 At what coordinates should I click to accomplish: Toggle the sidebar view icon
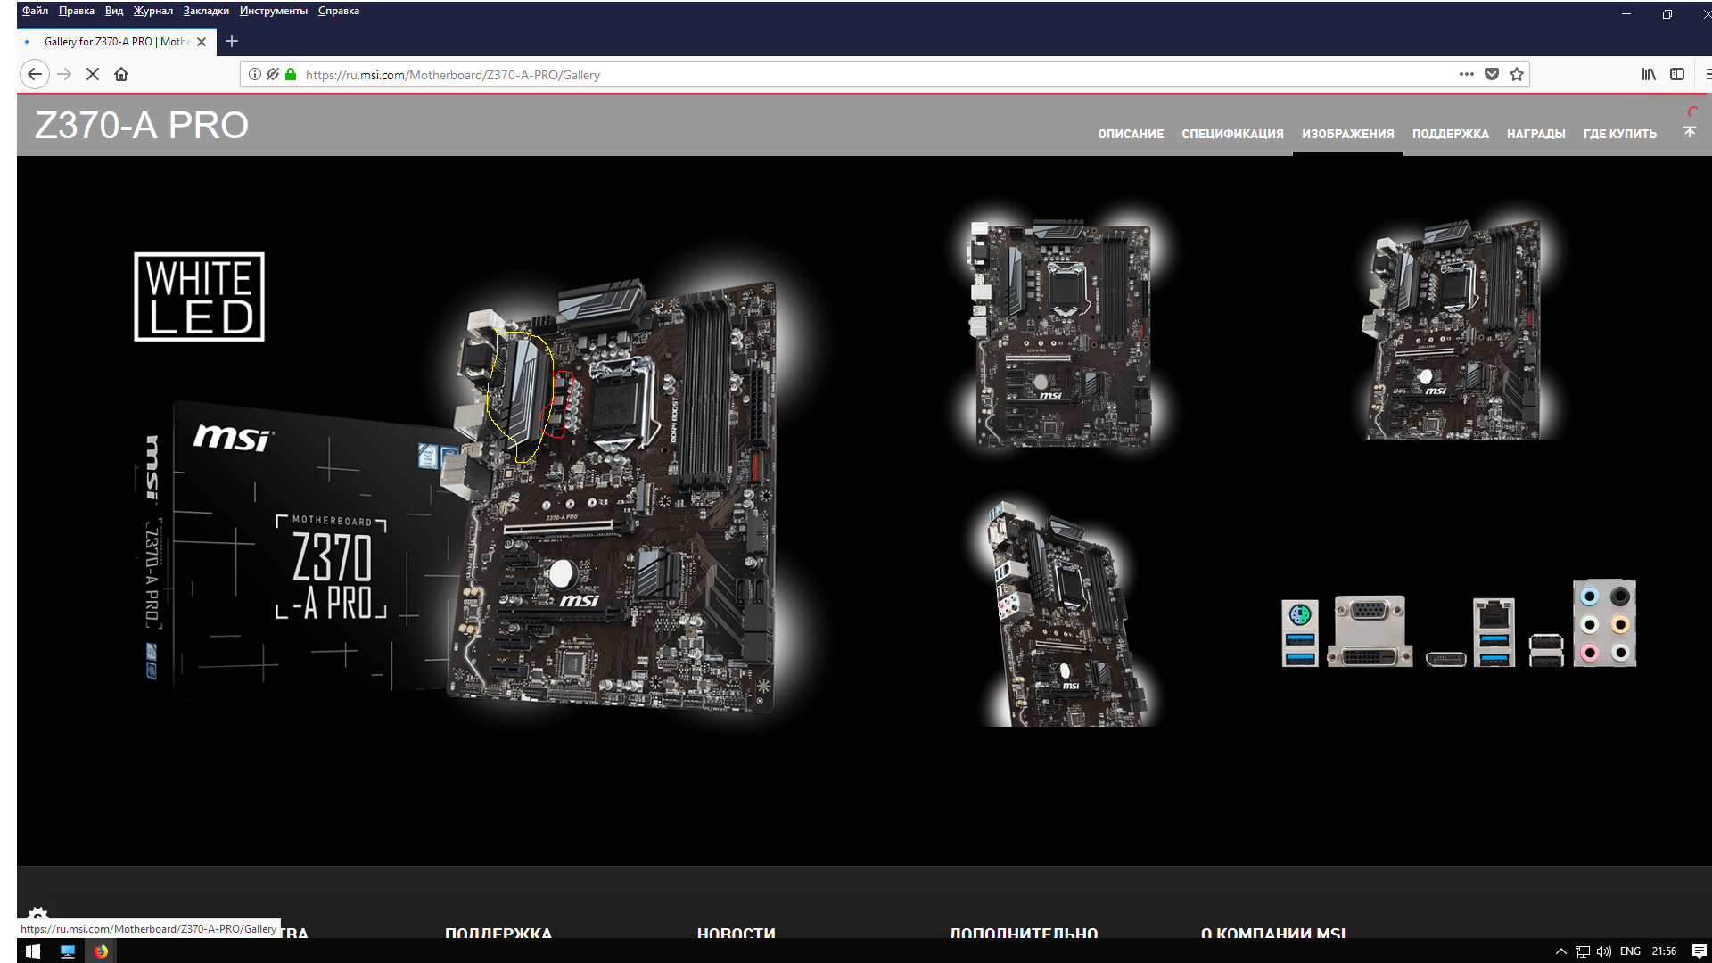click(x=1677, y=75)
